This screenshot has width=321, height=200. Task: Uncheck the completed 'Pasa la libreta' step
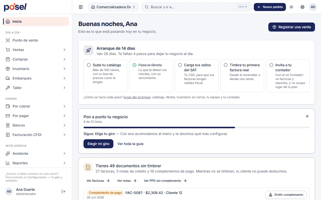pyautogui.click(x=134, y=65)
